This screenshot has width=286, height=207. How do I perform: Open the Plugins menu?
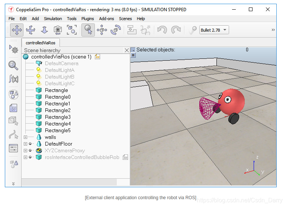coord(87,19)
